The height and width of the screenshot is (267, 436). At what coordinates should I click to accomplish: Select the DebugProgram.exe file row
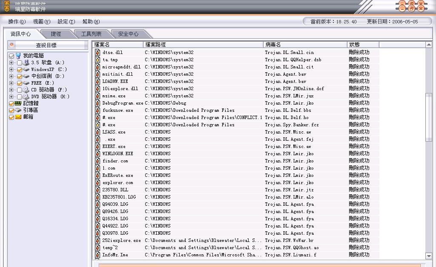237,103
